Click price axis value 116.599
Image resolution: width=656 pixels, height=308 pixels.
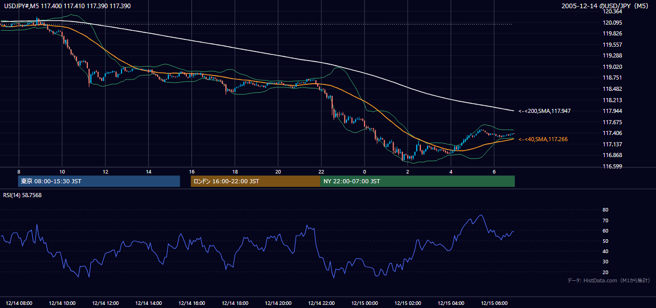[612, 166]
